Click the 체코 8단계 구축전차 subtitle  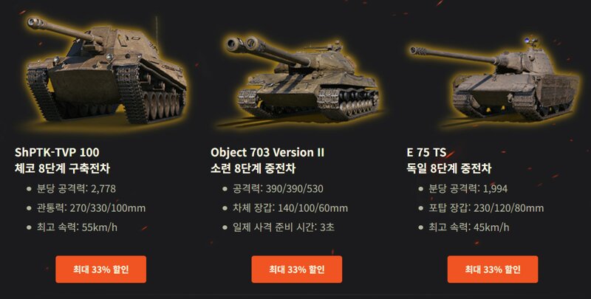[x=62, y=168]
